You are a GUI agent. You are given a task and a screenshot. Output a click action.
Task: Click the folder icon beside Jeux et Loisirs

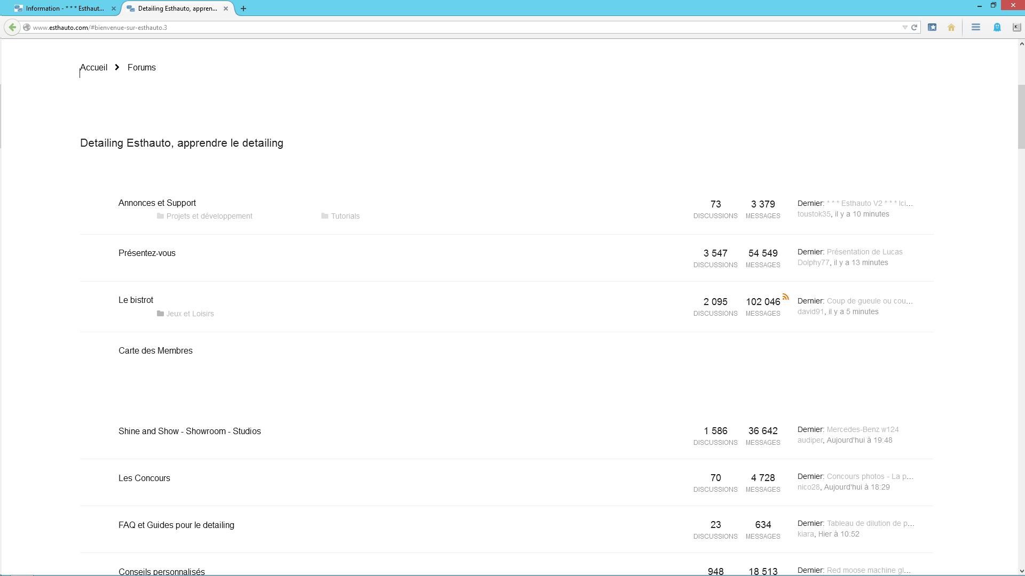(160, 314)
